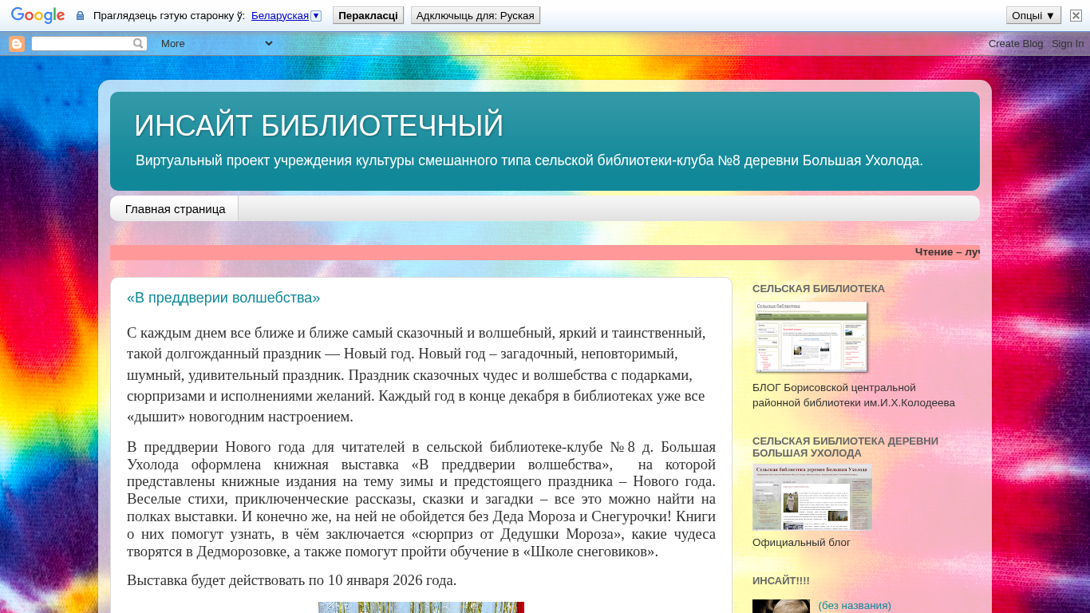Click the secure lock icon in translate bar
This screenshot has height=613, width=1090.
[80, 16]
